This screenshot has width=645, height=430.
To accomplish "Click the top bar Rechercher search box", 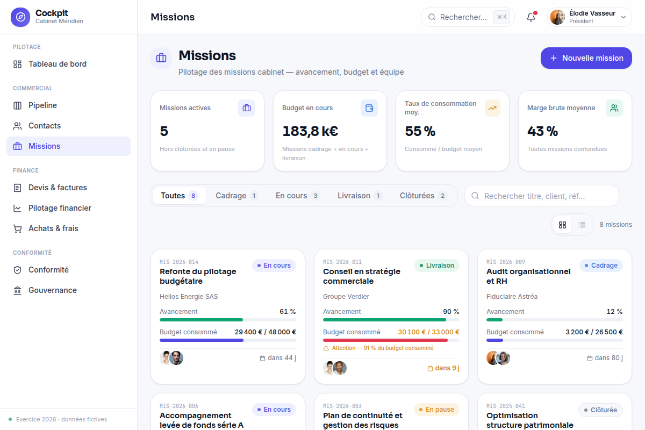I will pyautogui.click(x=468, y=17).
